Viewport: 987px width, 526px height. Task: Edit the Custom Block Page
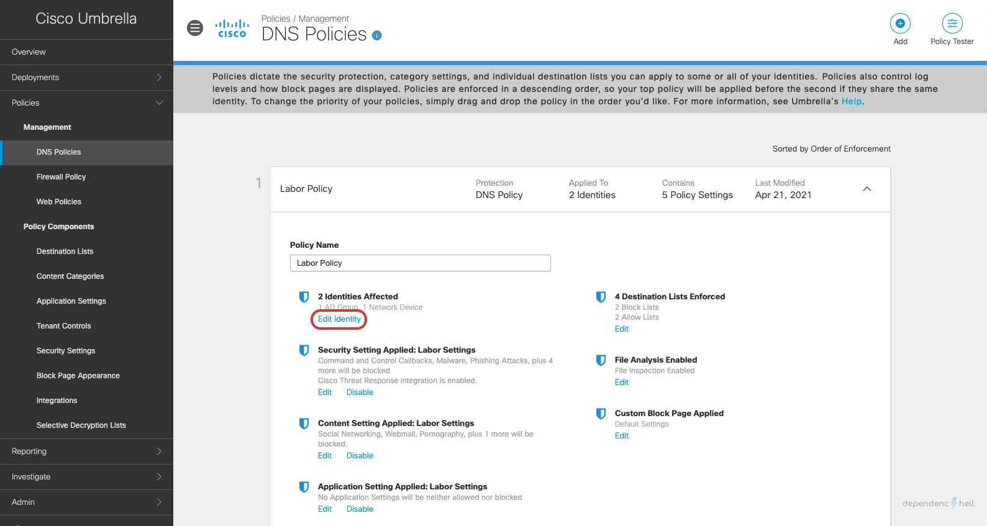[x=622, y=436]
